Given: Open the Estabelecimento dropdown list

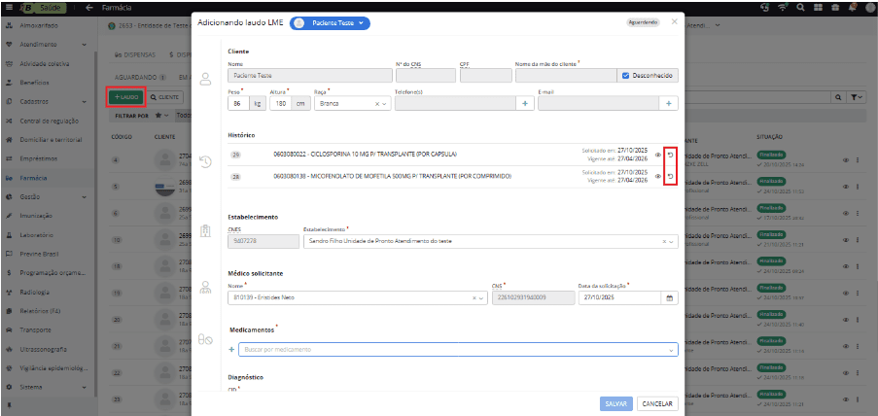Looking at the screenshot, I should (x=672, y=241).
